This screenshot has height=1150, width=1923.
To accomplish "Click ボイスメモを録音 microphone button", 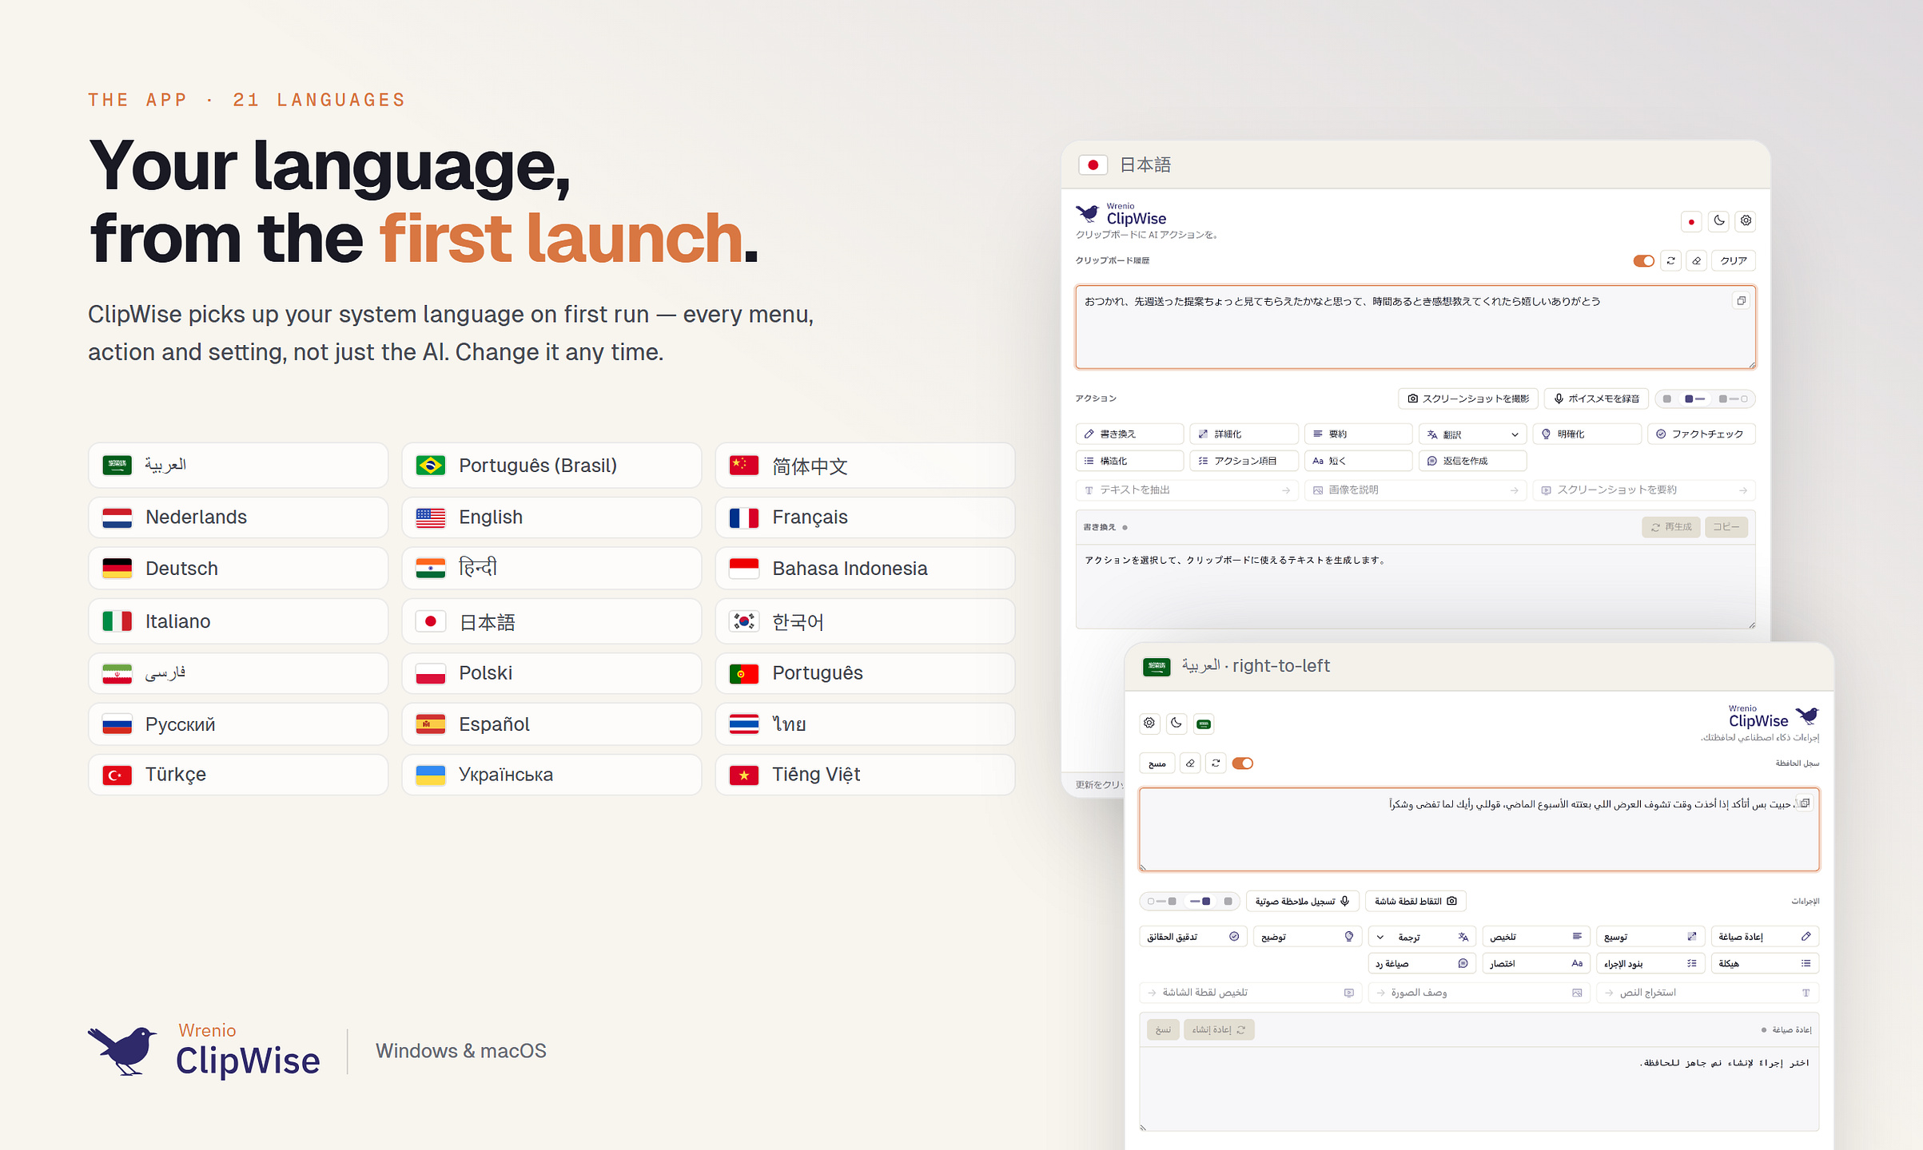I will (x=1595, y=399).
